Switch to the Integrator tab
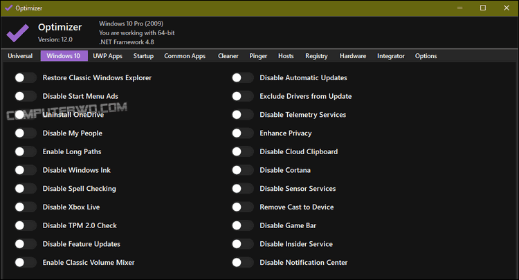Viewport: 519px width, 280px height. point(391,56)
